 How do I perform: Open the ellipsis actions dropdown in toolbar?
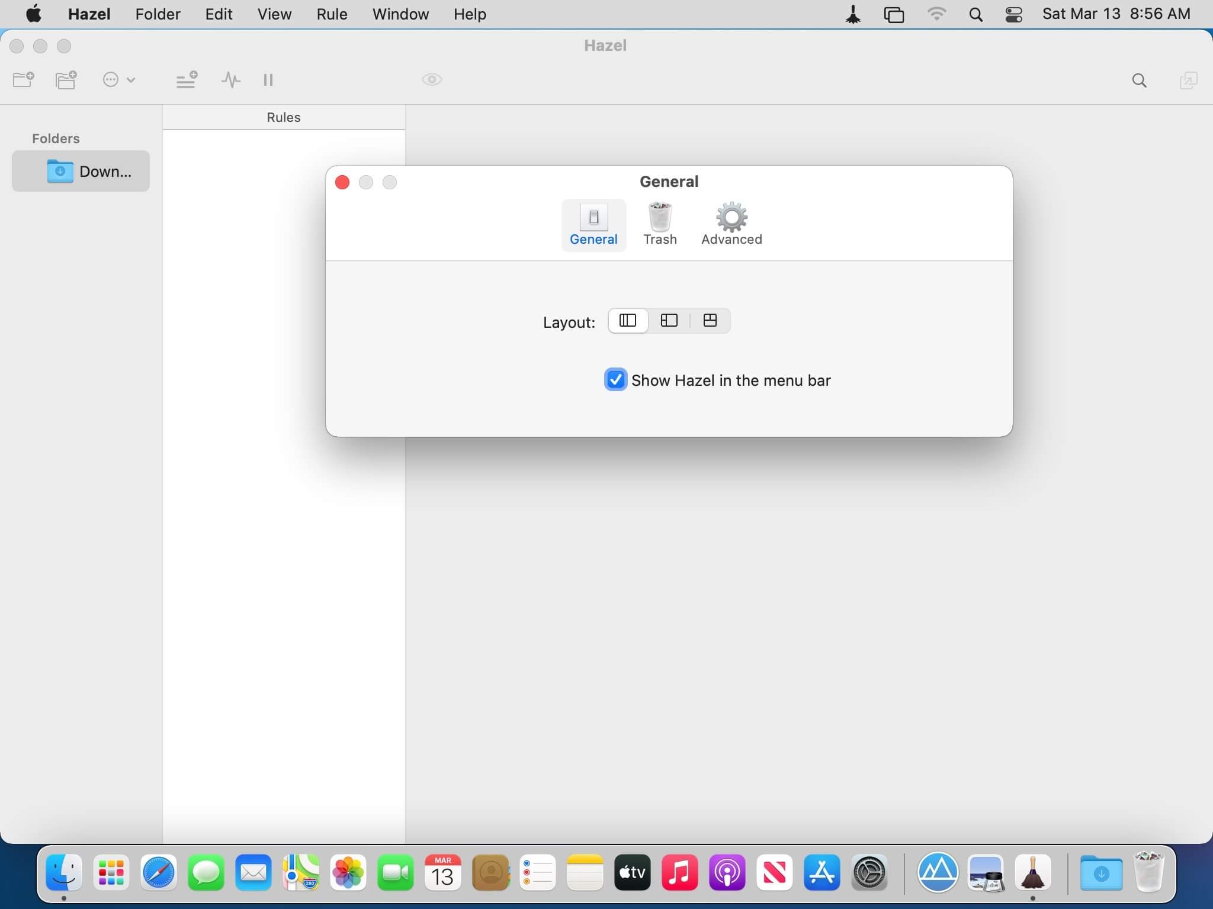click(x=118, y=80)
